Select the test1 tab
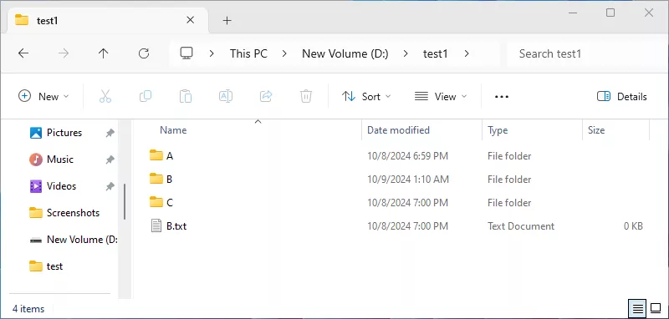Screen dimensions: 669x319 coord(108,20)
